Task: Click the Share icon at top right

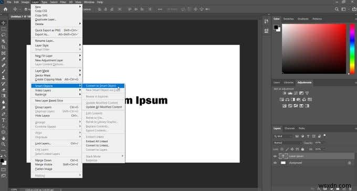Action: coord(354,9)
